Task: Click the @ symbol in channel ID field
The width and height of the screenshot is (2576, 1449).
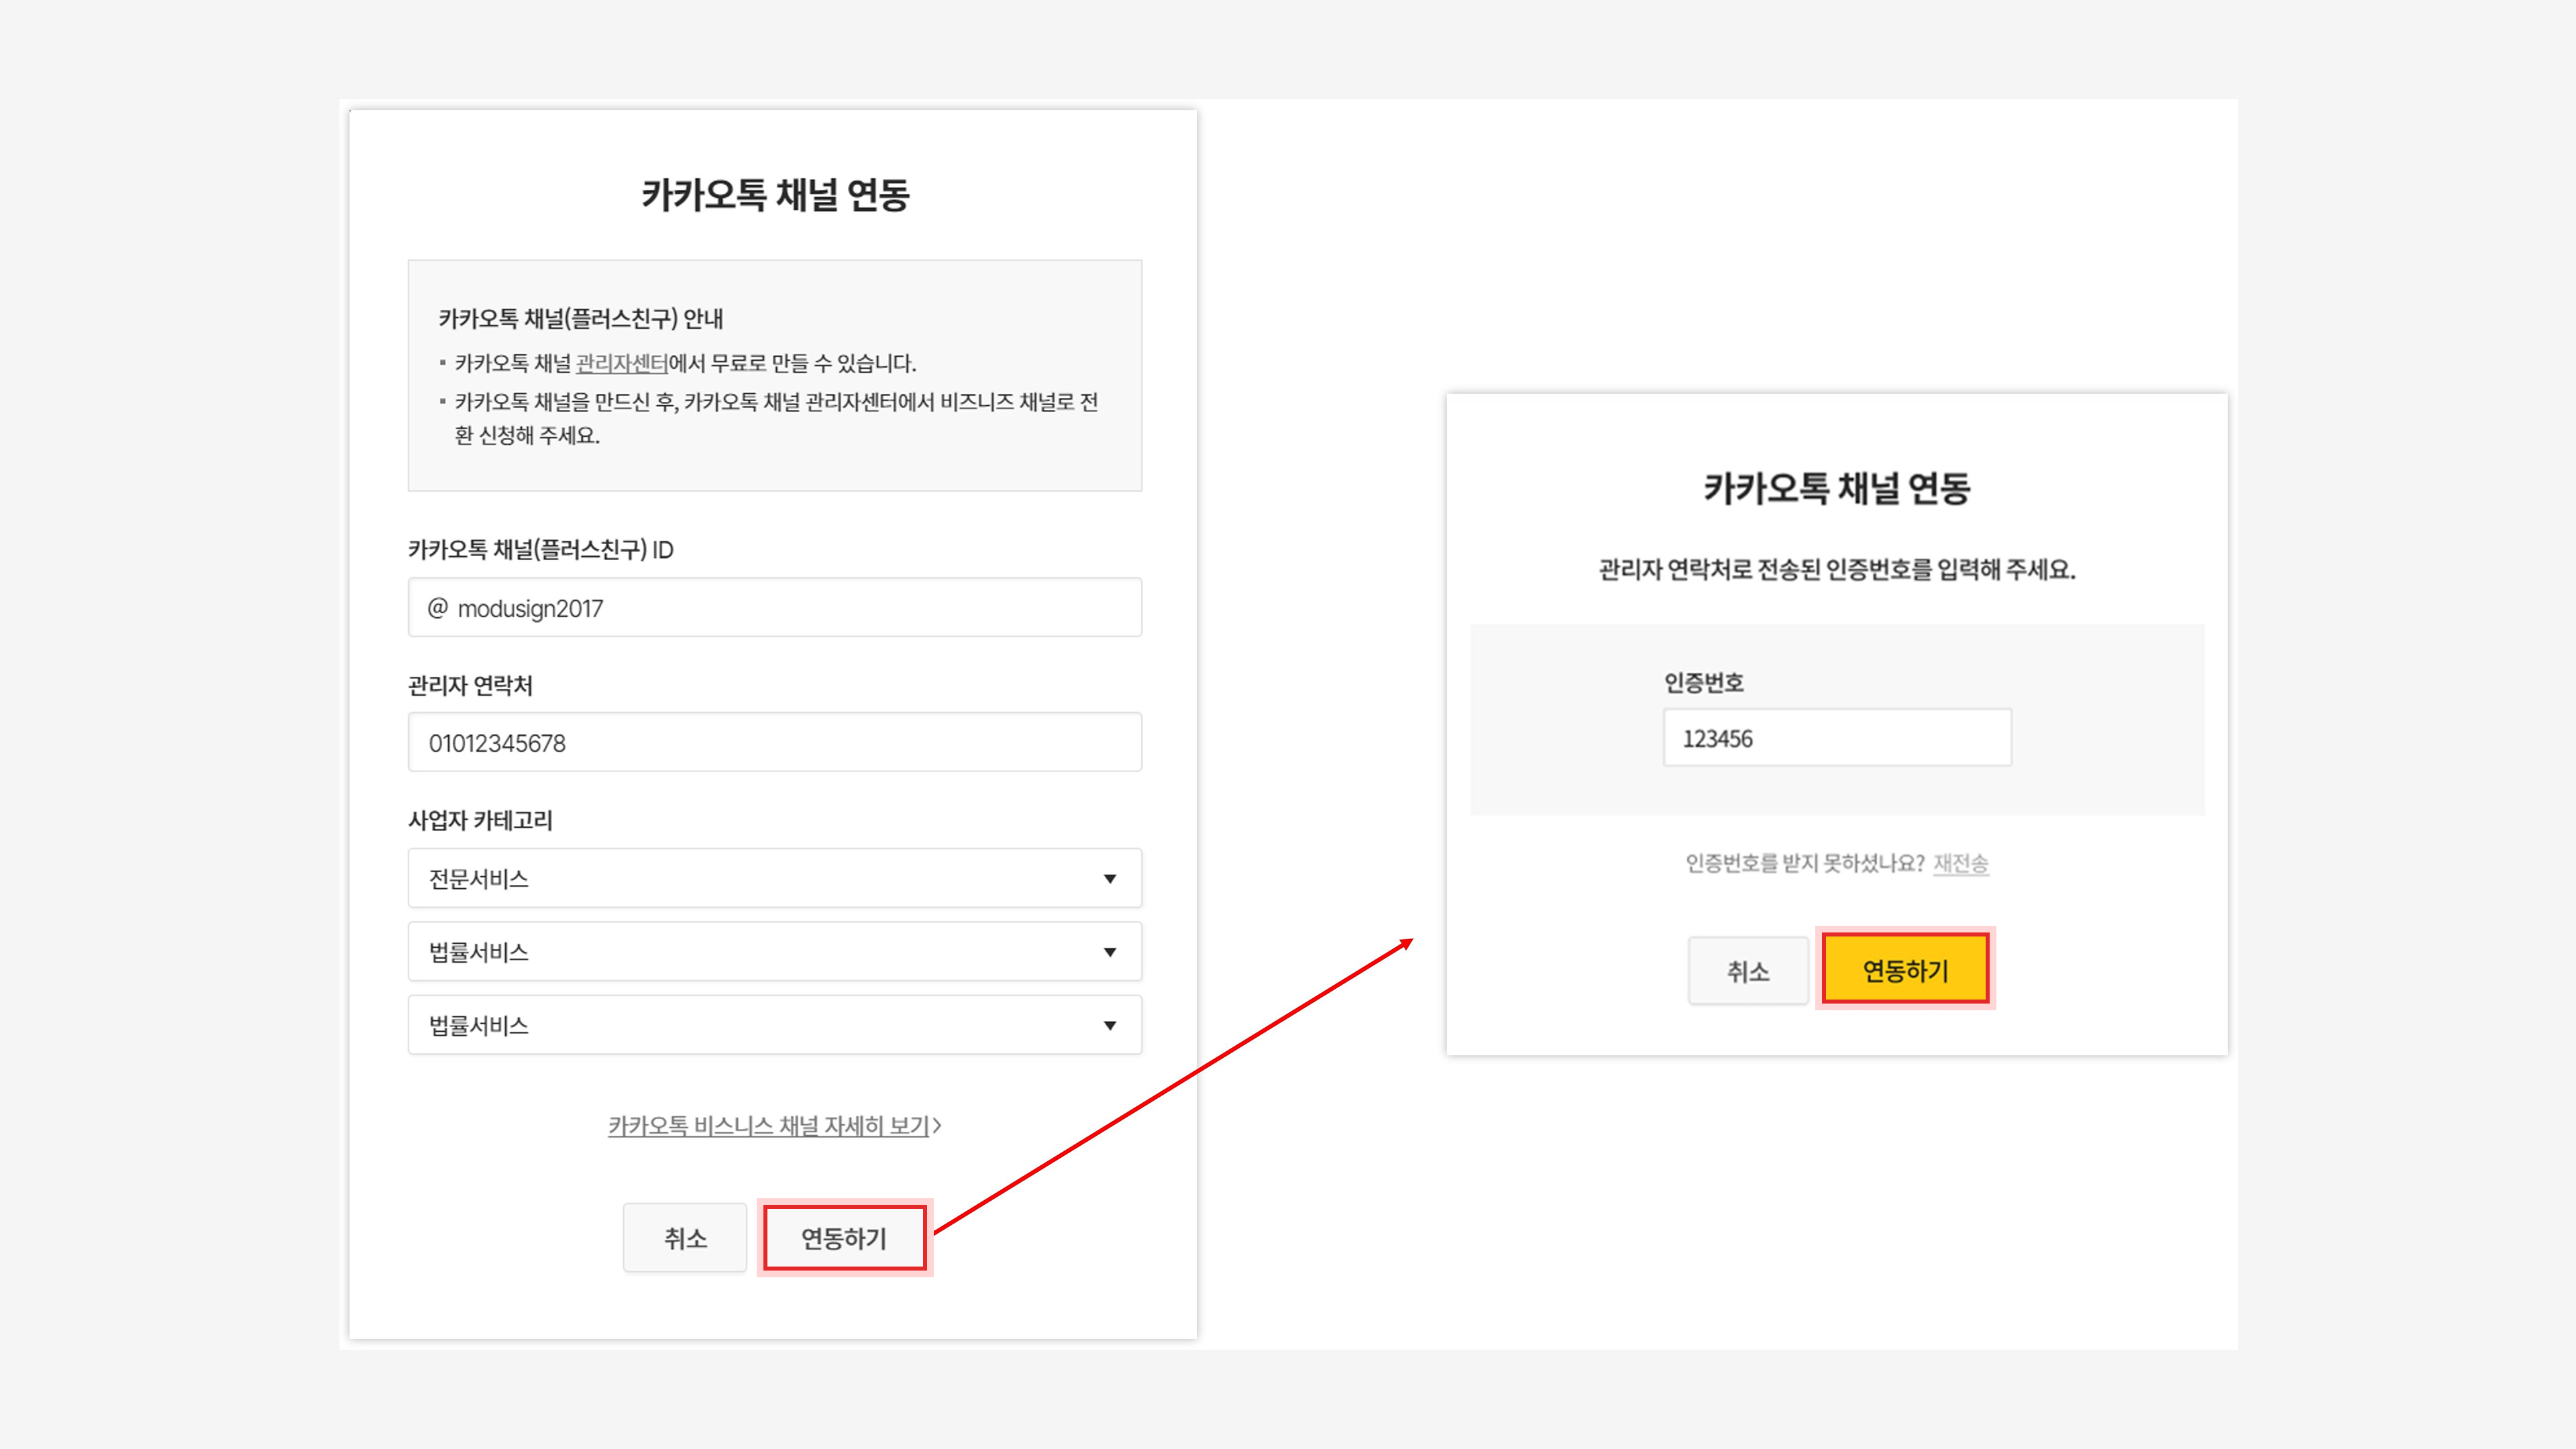Action: (437, 608)
